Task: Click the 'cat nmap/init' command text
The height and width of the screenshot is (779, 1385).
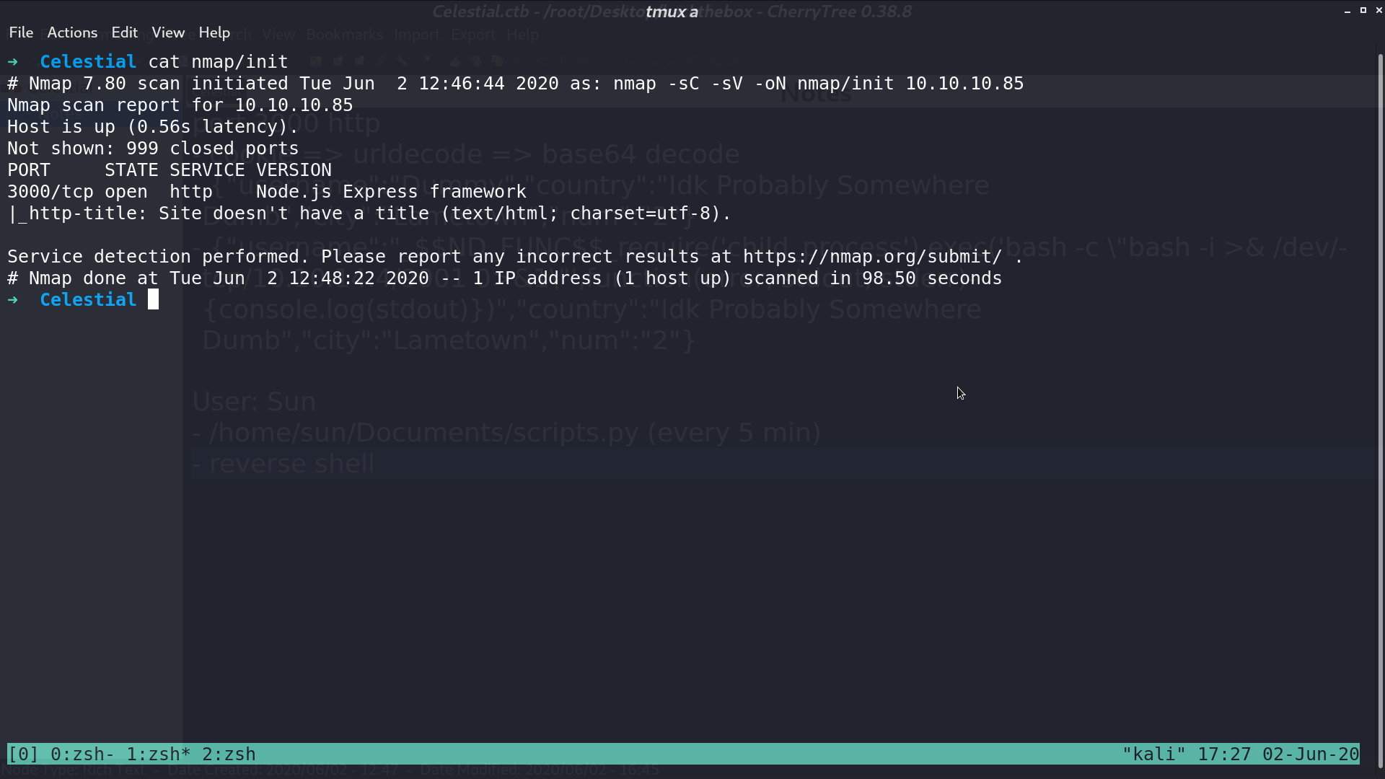Action: click(x=218, y=62)
